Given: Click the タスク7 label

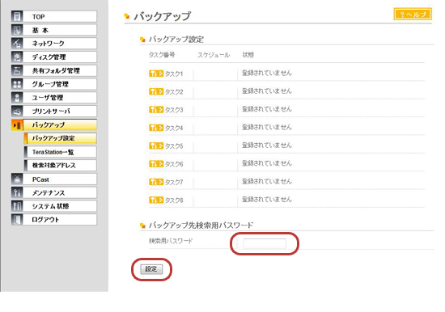Looking at the screenshot, I should (x=174, y=183).
